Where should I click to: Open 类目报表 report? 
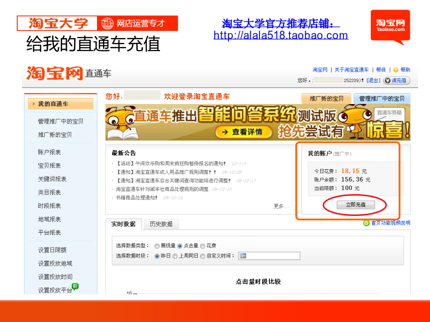click(49, 193)
